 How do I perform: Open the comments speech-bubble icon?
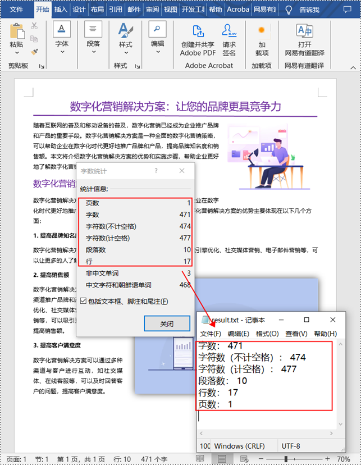pyautogui.click(x=348, y=10)
